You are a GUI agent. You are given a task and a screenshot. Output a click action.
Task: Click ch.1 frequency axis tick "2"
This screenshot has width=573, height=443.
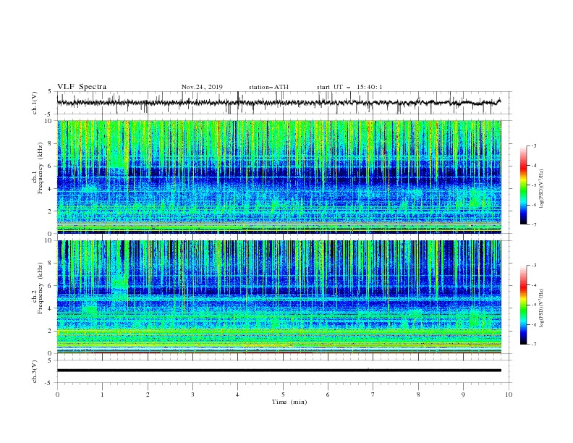click(51, 211)
